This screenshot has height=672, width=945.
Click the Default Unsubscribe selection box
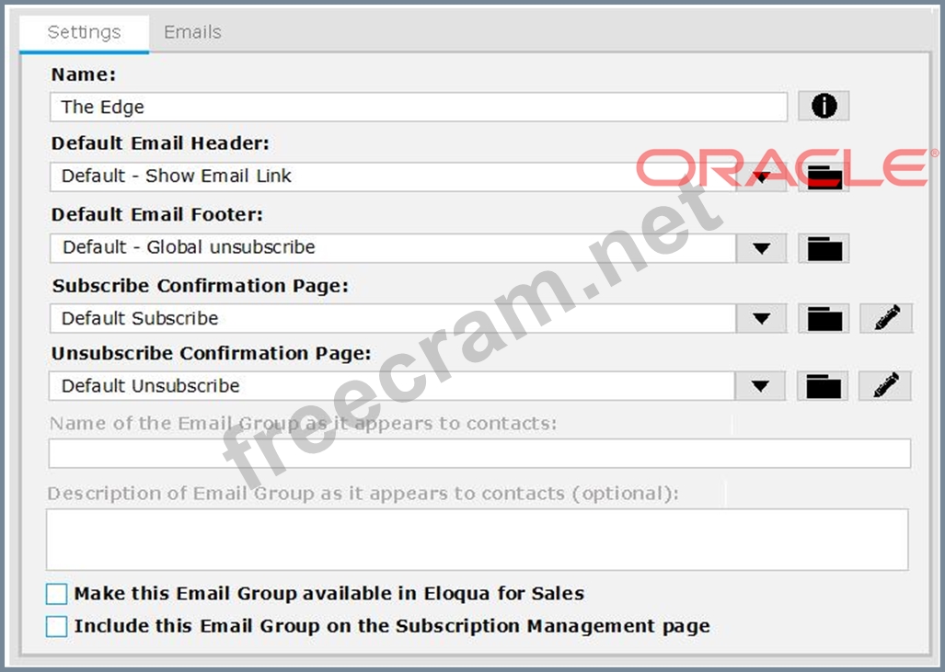pos(393,386)
